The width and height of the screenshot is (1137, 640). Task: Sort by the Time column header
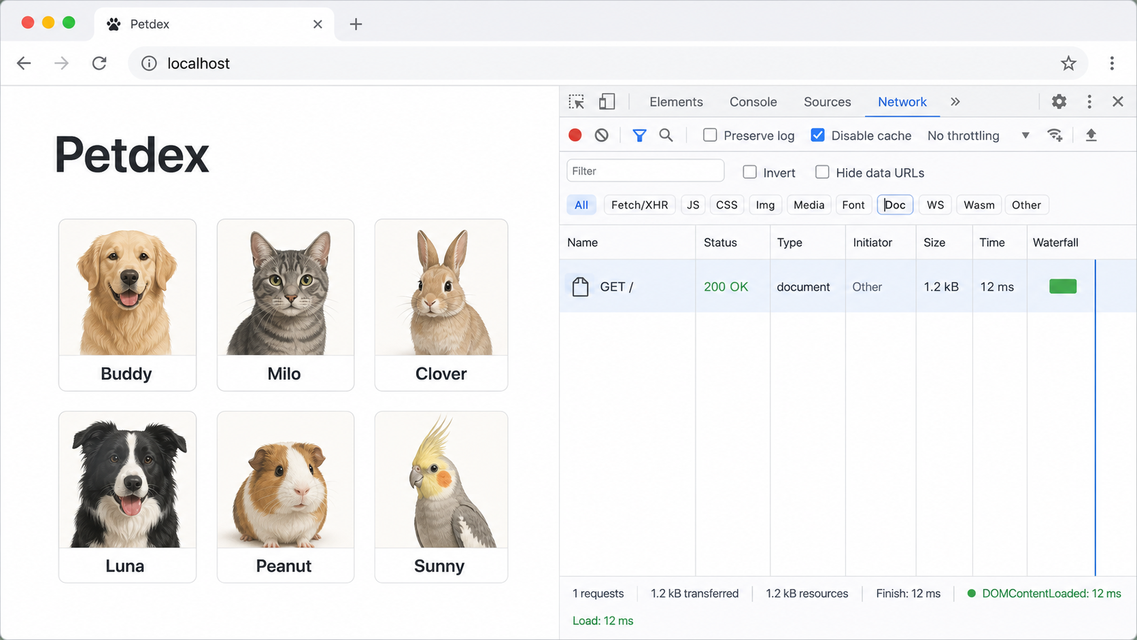coord(1000,242)
